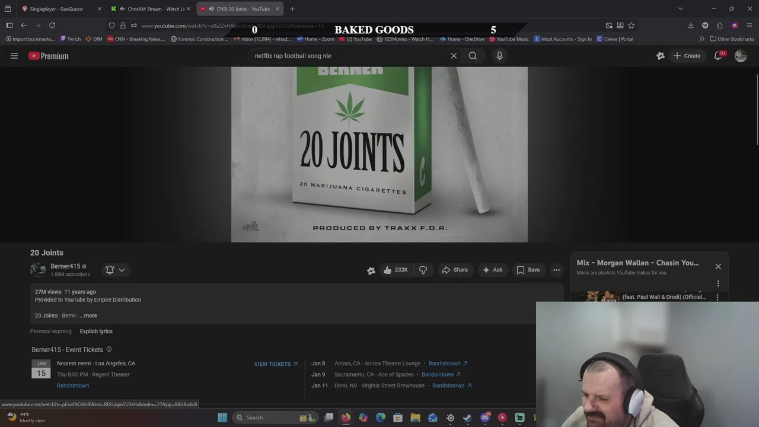Bookmark this page with the star
Image resolution: width=759 pixels, height=427 pixels.
pyautogui.click(x=632, y=26)
